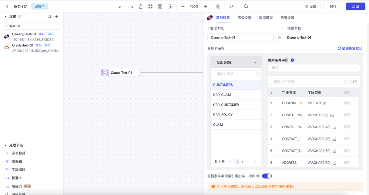Click the trash delete icon

point(141,6)
